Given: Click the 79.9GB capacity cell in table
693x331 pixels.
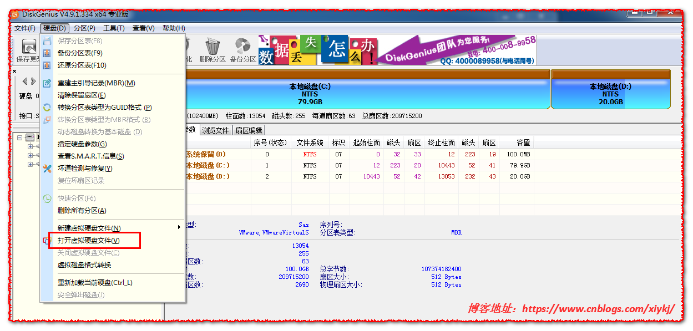Looking at the screenshot, I should click(x=520, y=166).
